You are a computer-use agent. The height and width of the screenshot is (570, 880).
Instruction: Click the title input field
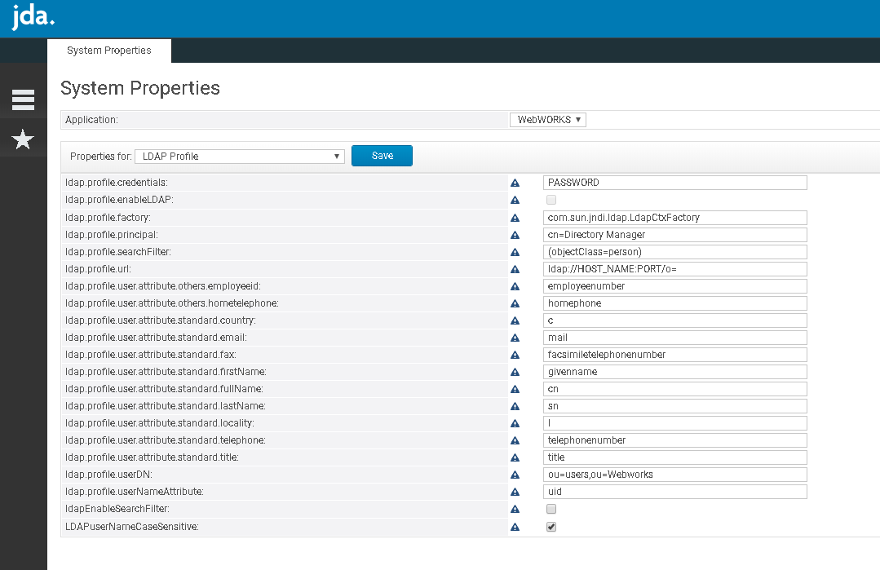pos(675,457)
